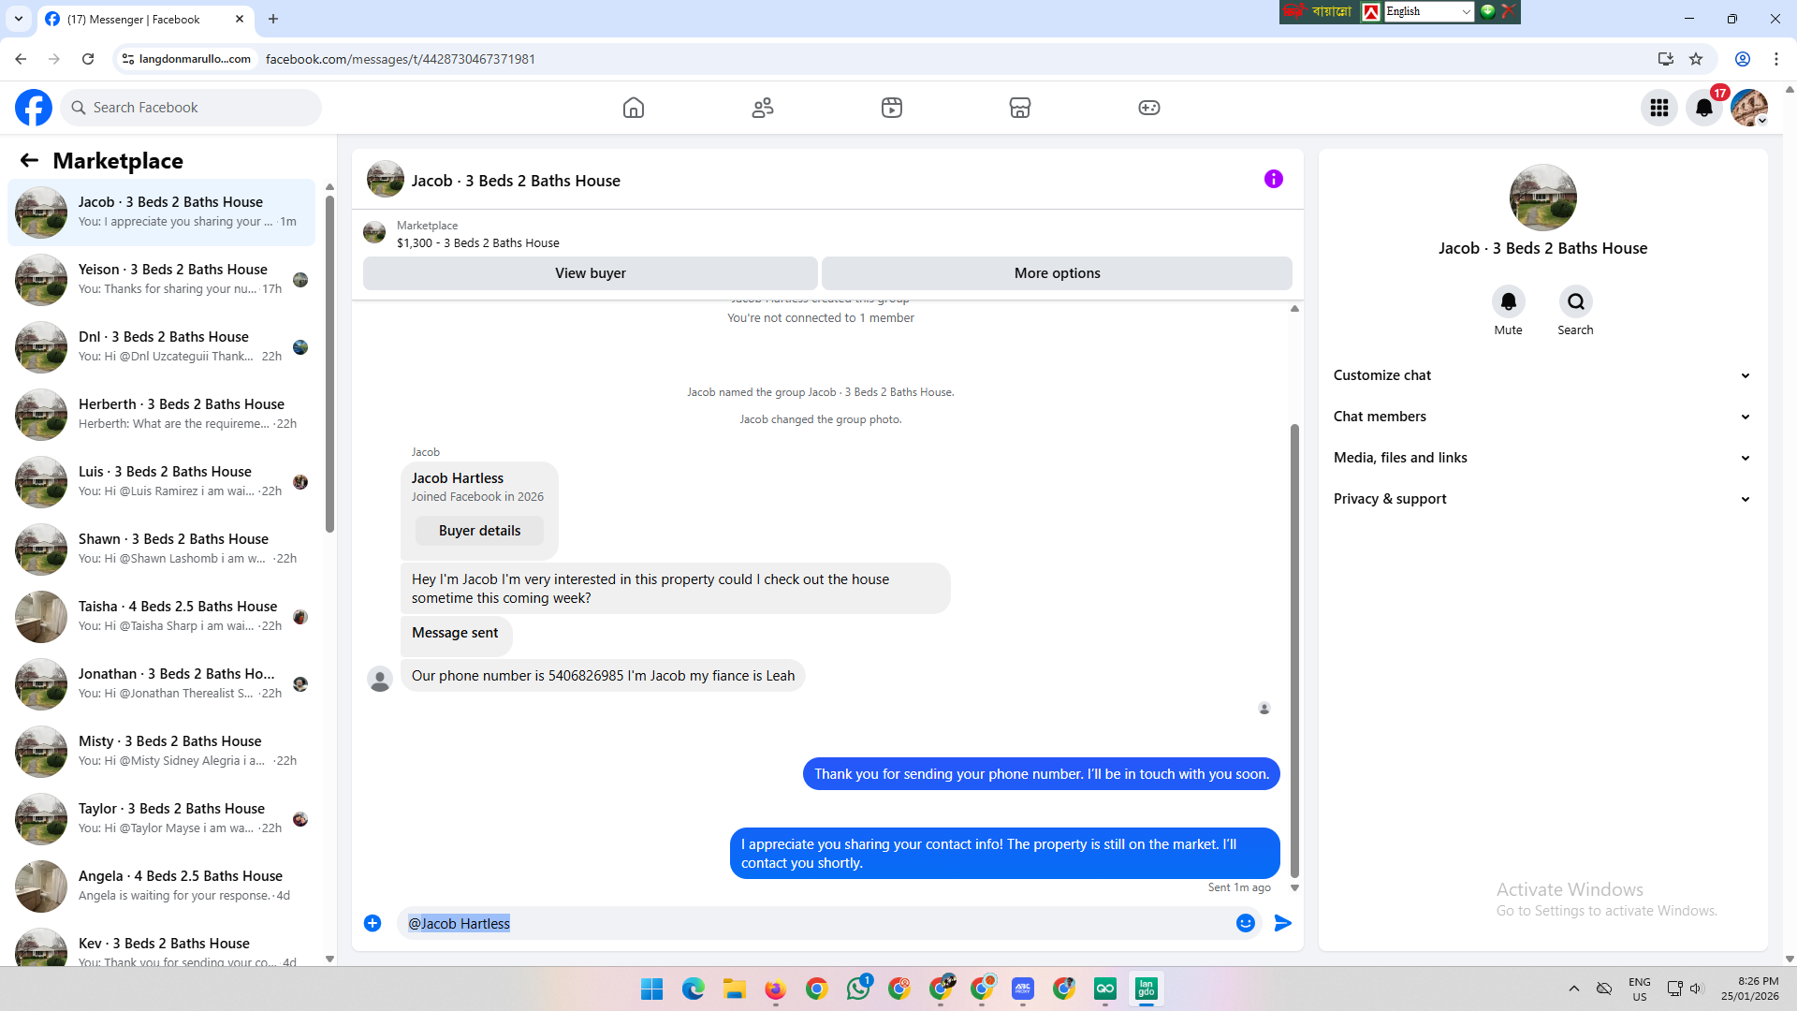Open the Herberth 3 Beds 2 Baths House chat
The width and height of the screenshot is (1797, 1011).
pos(162,414)
